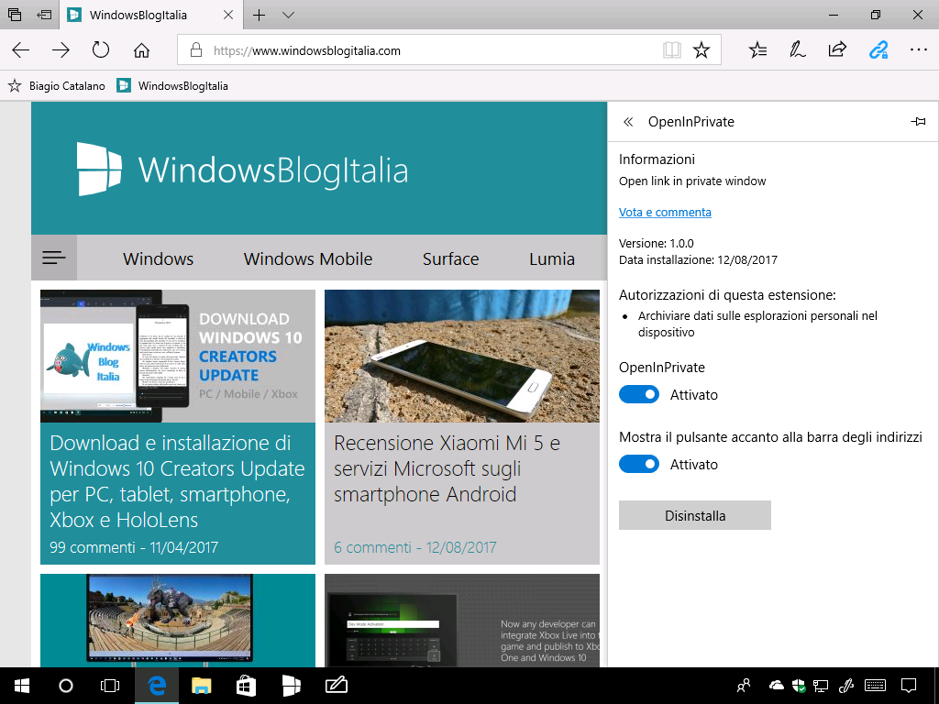939x704 pixels.
Task: Click the Disinstalla button
Action: (x=695, y=515)
